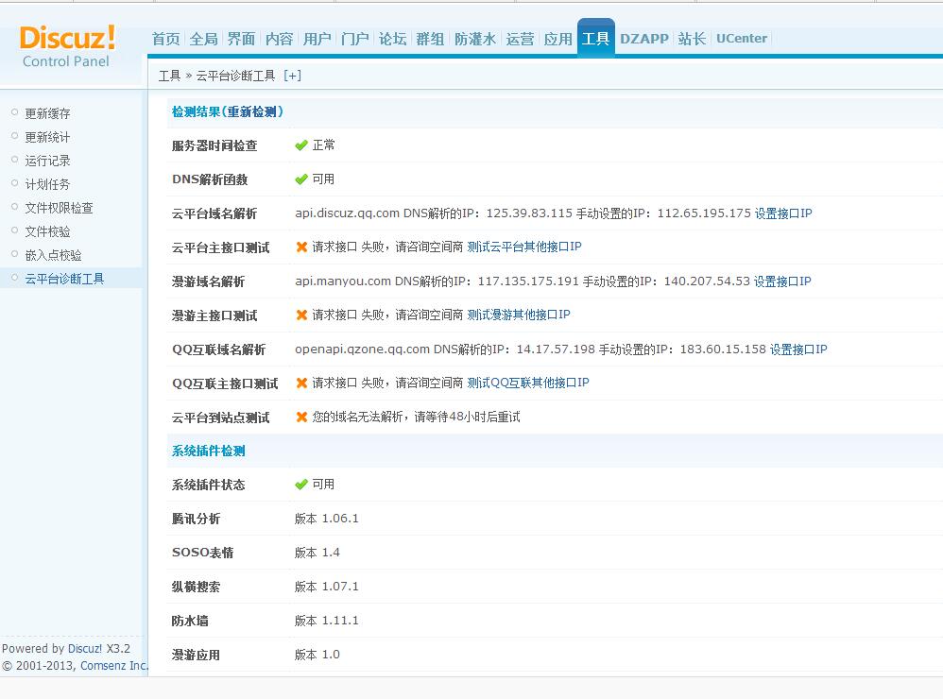The height and width of the screenshot is (699, 943).
Task: Select 嵌入点校验 in the sidebar
Action: point(53,255)
